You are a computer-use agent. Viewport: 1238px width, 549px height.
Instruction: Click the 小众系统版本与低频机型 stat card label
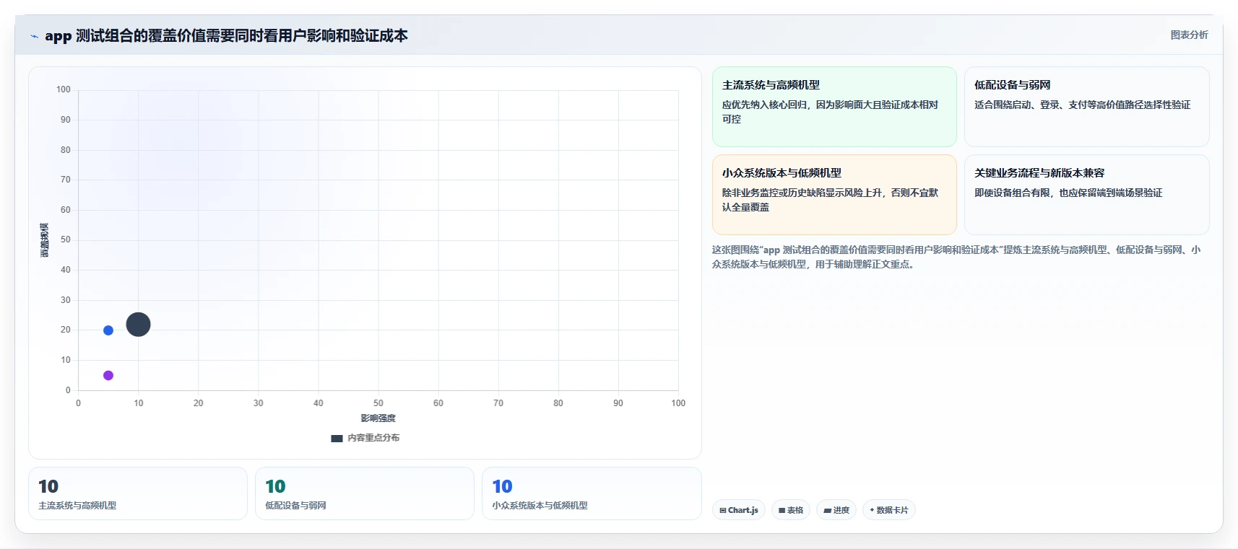point(540,506)
